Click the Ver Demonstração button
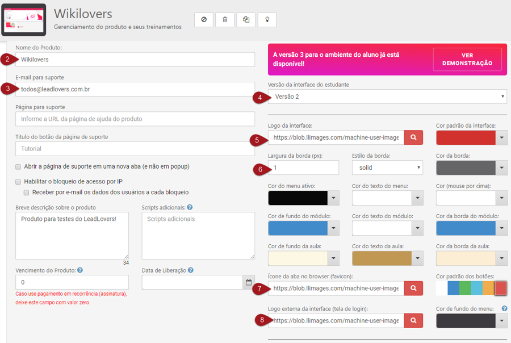Screen dimensions: 511x343 click(467, 60)
